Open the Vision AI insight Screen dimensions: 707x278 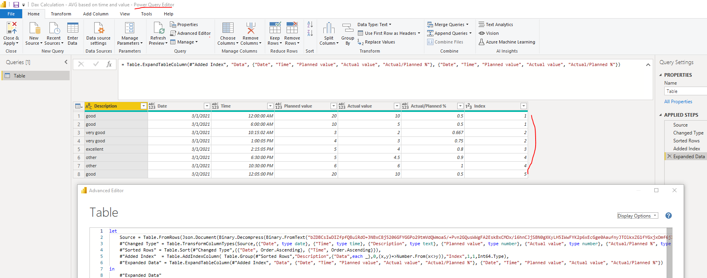(x=488, y=33)
